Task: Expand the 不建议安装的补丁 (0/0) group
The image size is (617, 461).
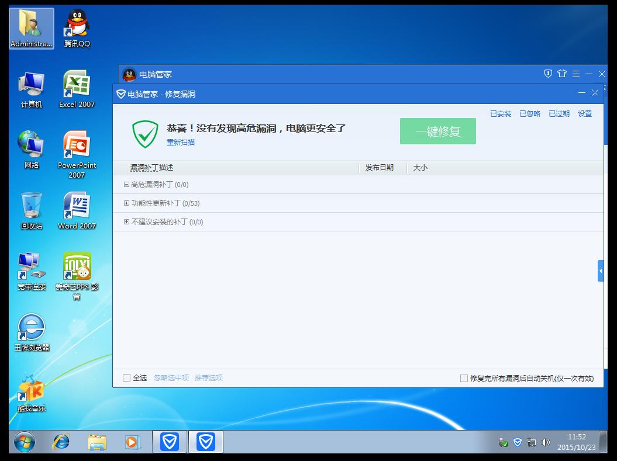Action: (126, 221)
